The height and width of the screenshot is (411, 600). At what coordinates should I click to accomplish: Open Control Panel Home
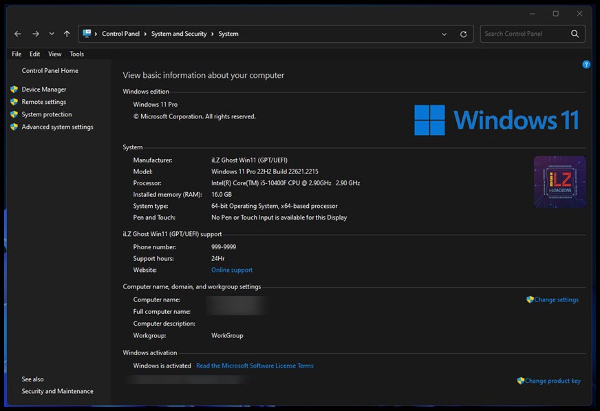point(50,70)
